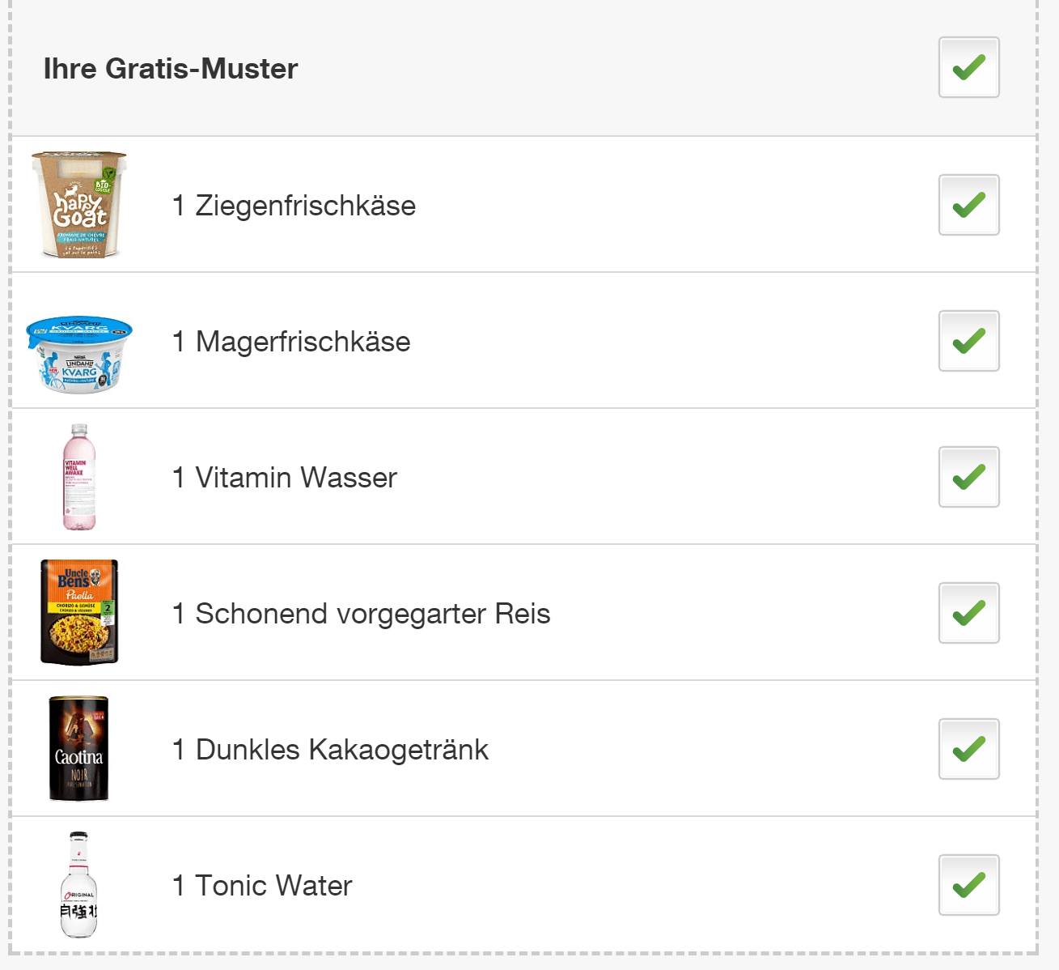Deselect the Dunkles Kakaogetränk checkbox
Image resolution: width=1059 pixels, height=970 pixels.
point(968,749)
